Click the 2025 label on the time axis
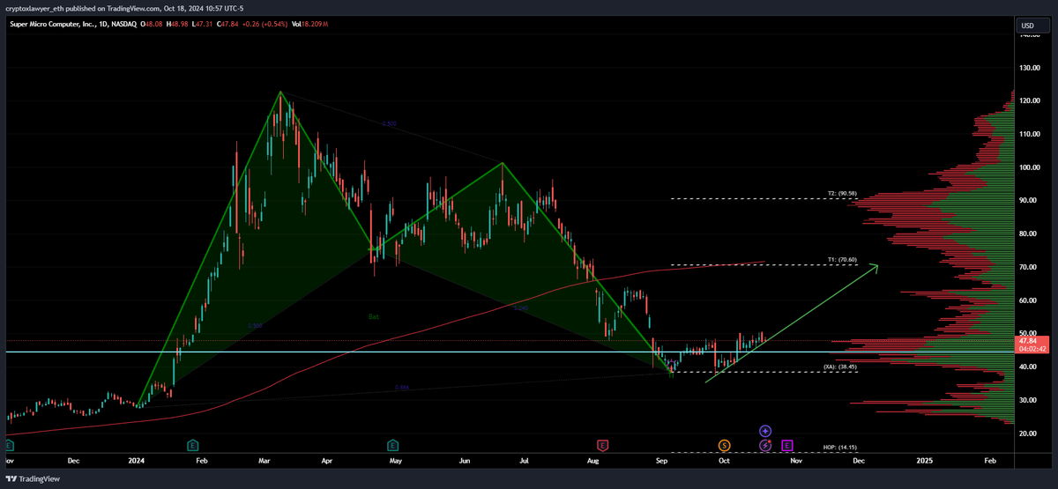This screenshot has width=1058, height=489. point(924,461)
